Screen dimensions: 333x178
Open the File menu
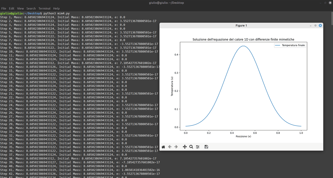[4, 9]
